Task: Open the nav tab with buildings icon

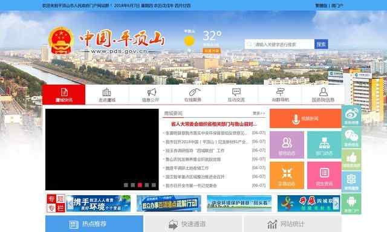Action: point(107,95)
